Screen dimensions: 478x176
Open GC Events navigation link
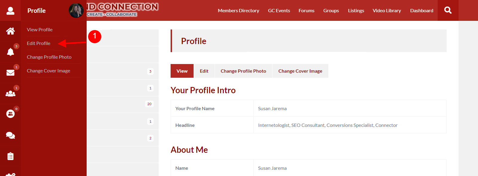(279, 10)
